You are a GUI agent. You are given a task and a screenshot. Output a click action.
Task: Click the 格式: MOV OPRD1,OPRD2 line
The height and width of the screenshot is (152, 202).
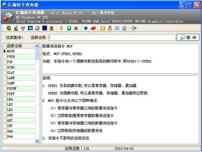62,54
